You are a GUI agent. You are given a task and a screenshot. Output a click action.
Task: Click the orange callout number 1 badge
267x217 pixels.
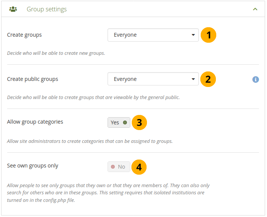pyautogui.click(x=208, y=35)
